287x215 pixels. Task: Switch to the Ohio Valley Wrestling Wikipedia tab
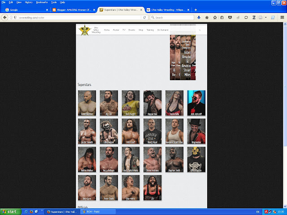(x=169, y=10)
